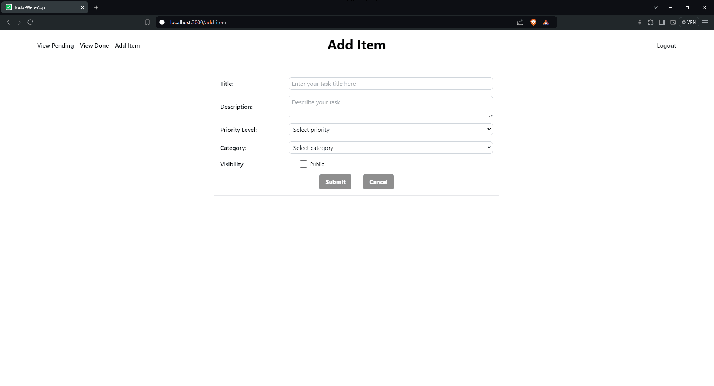
Task: Click the bookmark icon in the address bar
Action: pyautogui.click(x=147, y=22)
